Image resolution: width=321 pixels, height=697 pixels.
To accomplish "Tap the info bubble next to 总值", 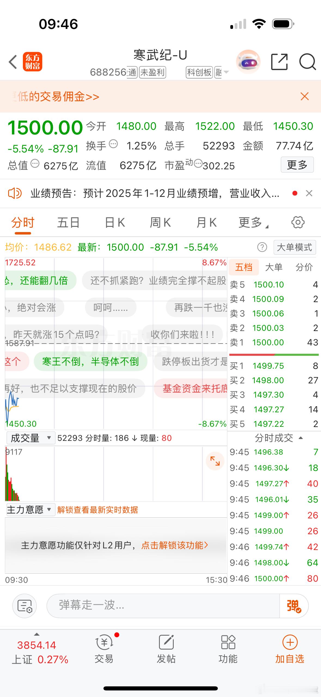I will coord(35,164).
